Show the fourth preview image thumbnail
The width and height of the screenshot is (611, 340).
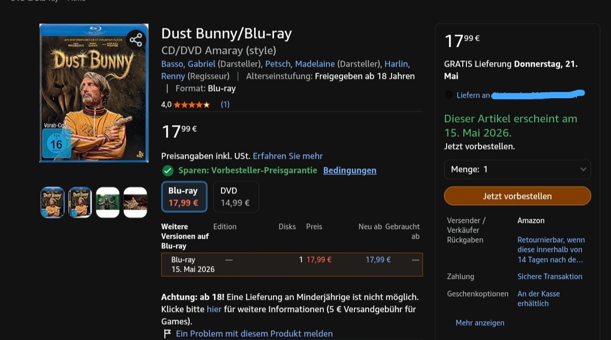click(x=135, y=202)
